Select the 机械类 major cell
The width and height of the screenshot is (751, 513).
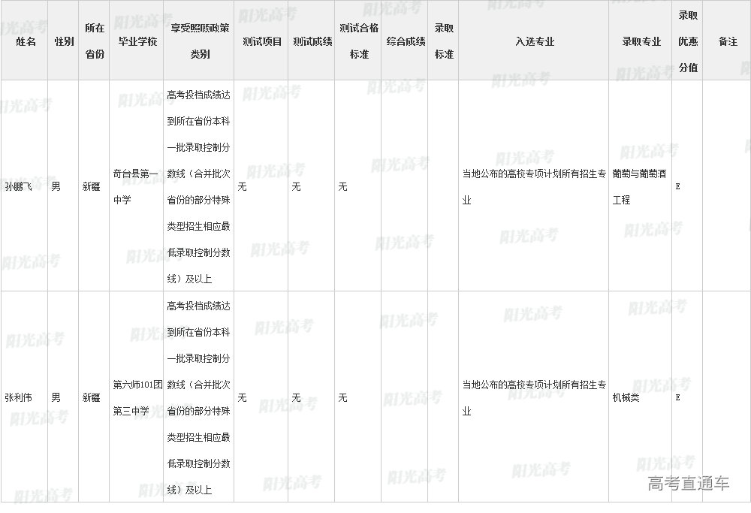pyautogui.click(x=626, y=397)
